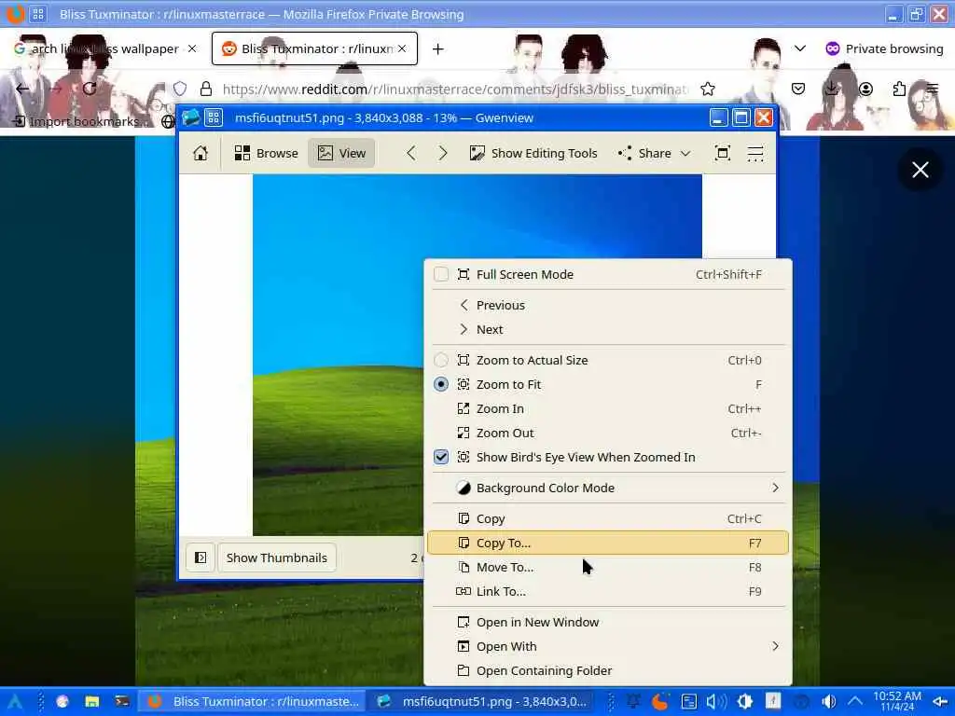
Task: Click the Firefox URL address field
Action: 455,89
